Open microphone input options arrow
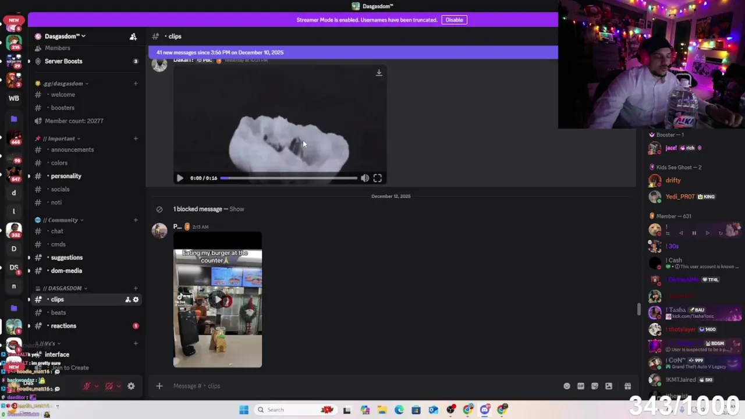This screenshot has height=419, width=745. (x=97, y=386)
